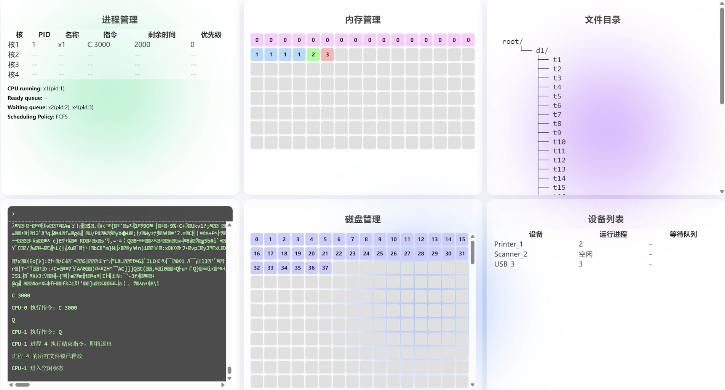Select the Scanner_2 device row
The width and height of the screenshot is (725, 390).
(511, 254)
